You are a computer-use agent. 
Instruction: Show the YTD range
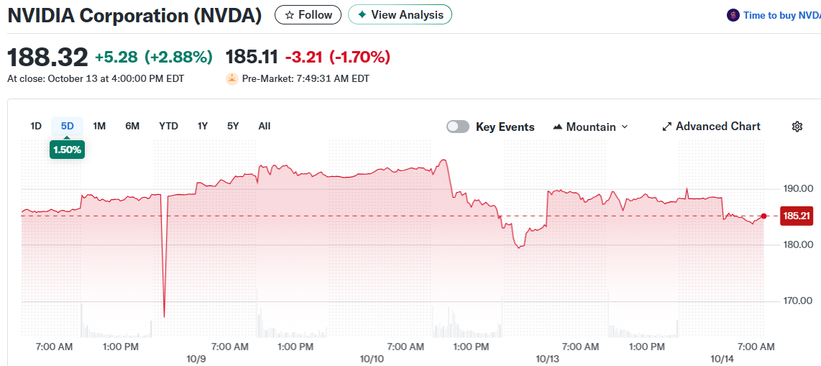[x=168, y=126]
